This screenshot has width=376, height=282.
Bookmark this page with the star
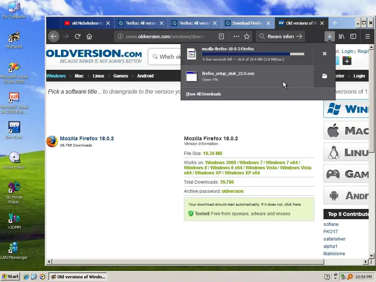[247, 36]
